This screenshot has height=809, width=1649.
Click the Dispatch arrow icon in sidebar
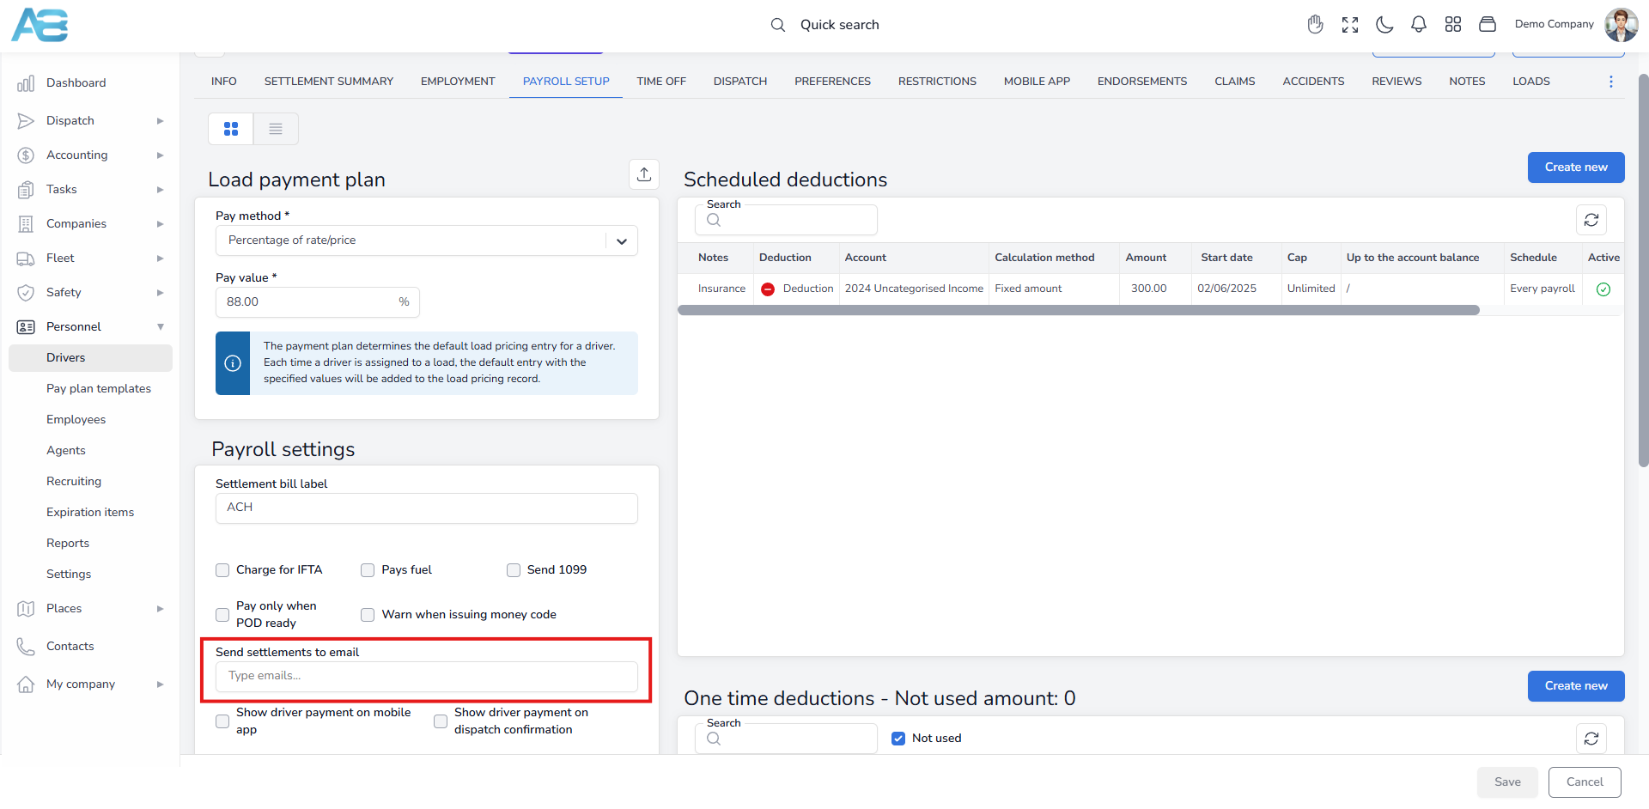pyautogui.click(x=26, y=121)
